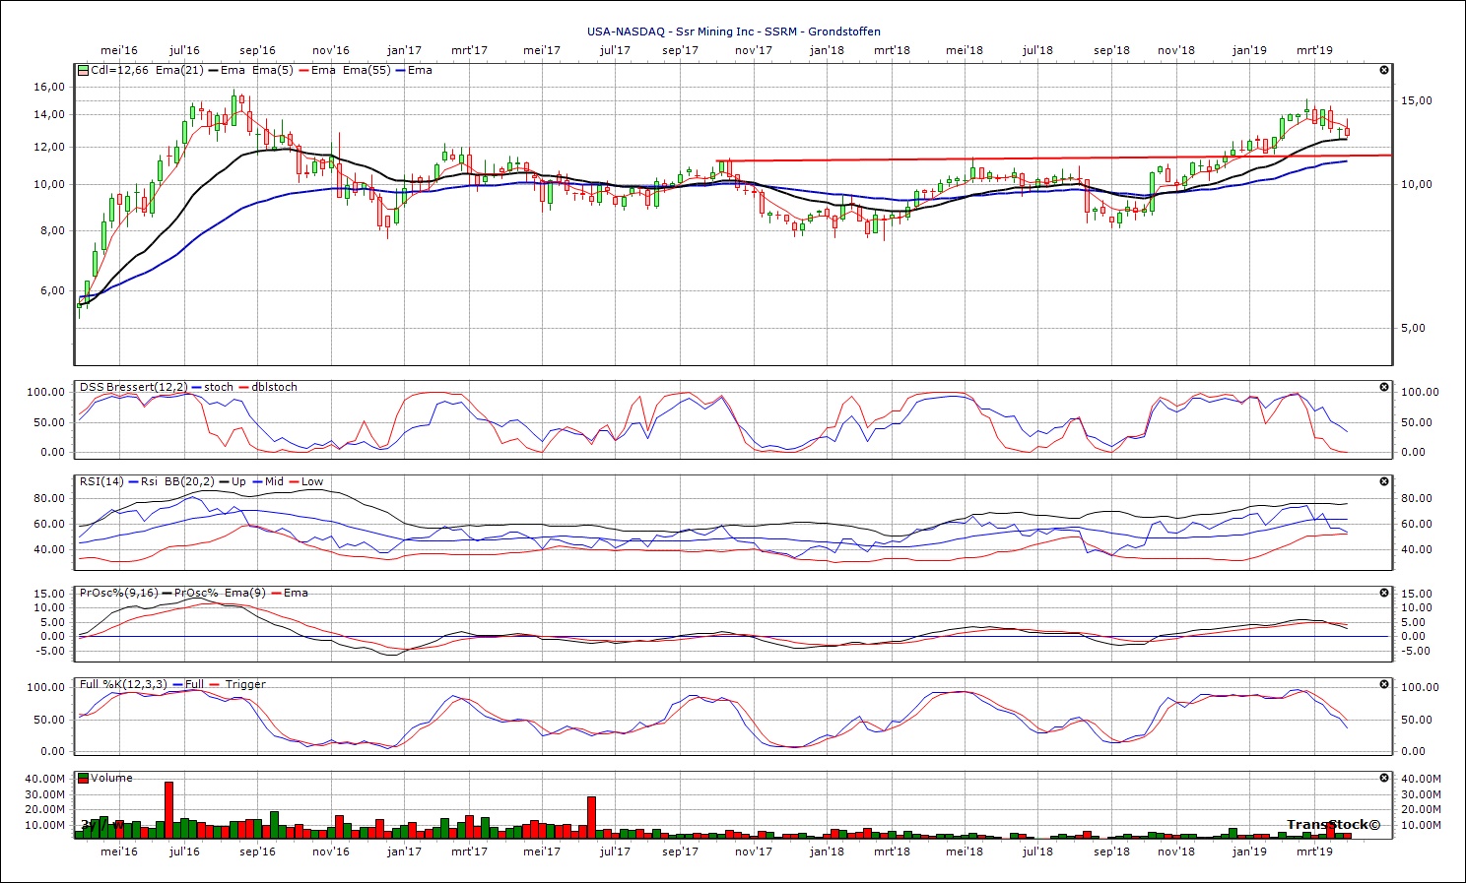
Task: Click mei'16 on the top date axis
Action: tap(119, 50)
